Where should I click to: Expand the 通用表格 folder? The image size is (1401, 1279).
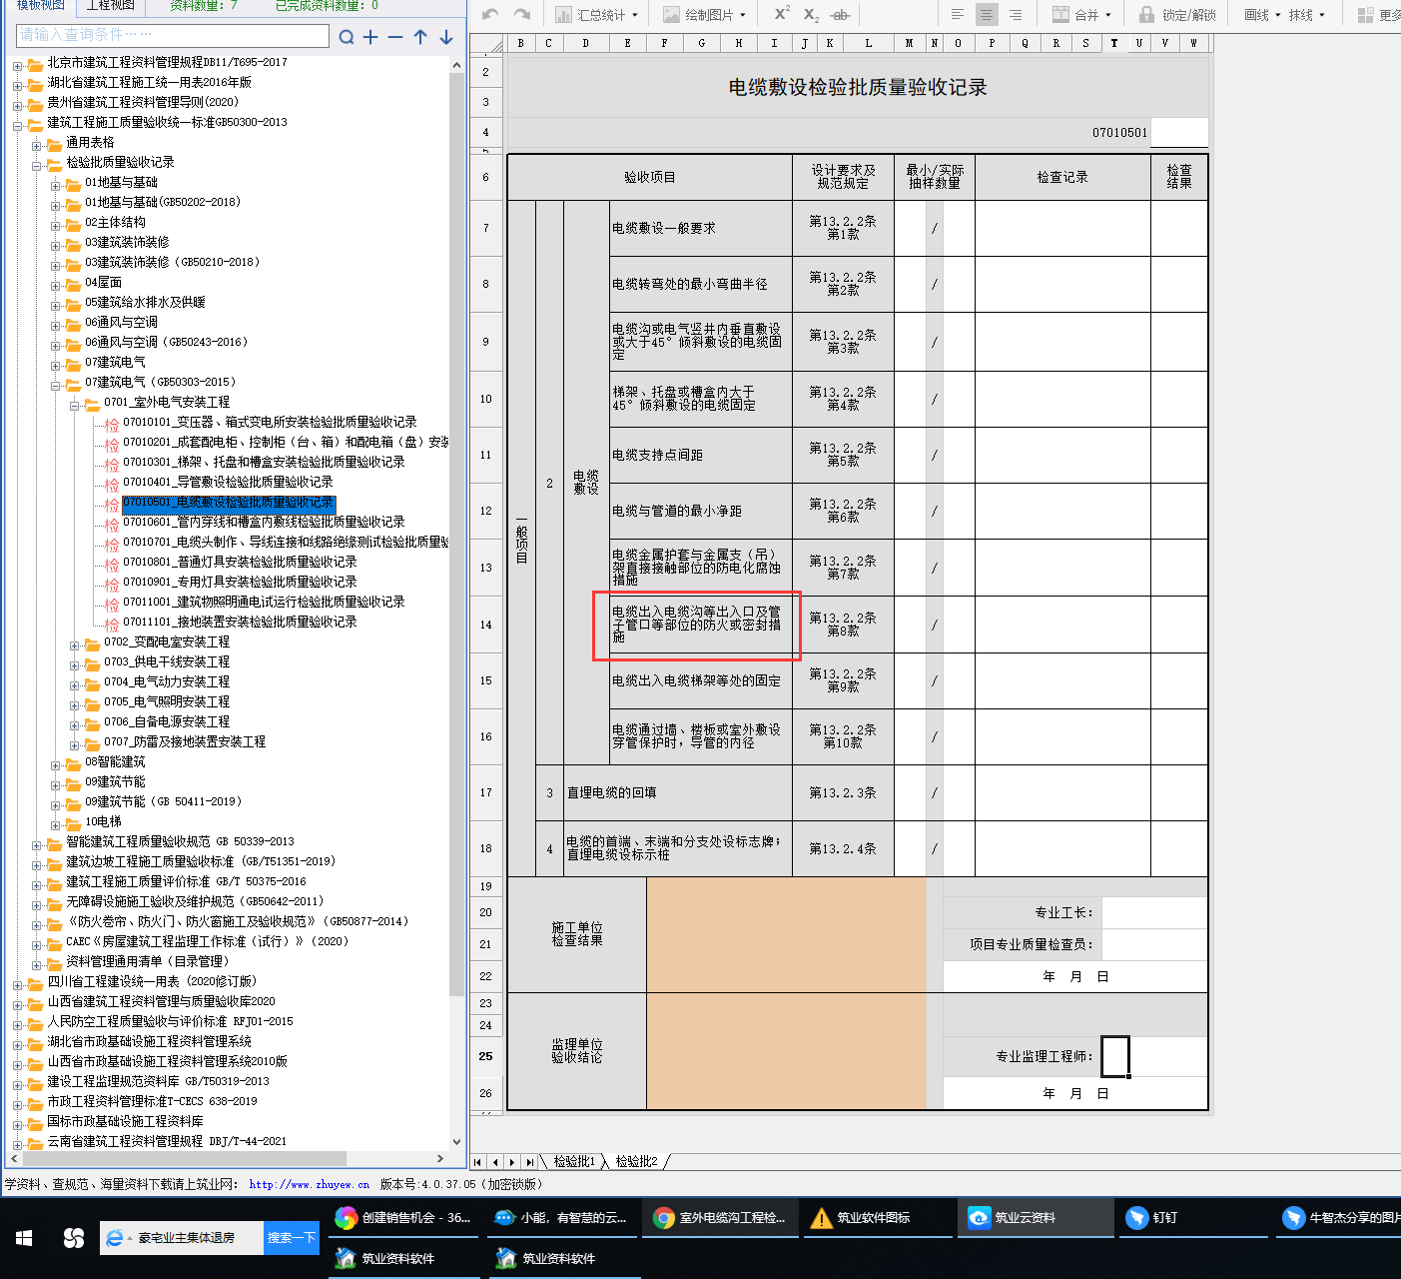[x=37, y=145]
